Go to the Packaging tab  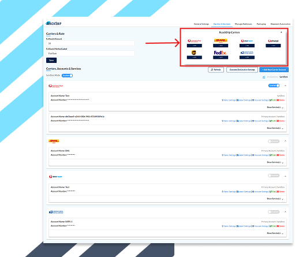(x=261, y=24)
